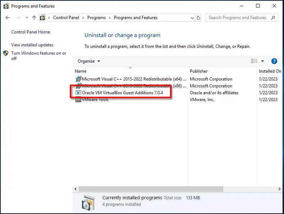This screenshot has width=284, height=214.
Task: Click the installed programs disc icon
Action: (88, 202)
